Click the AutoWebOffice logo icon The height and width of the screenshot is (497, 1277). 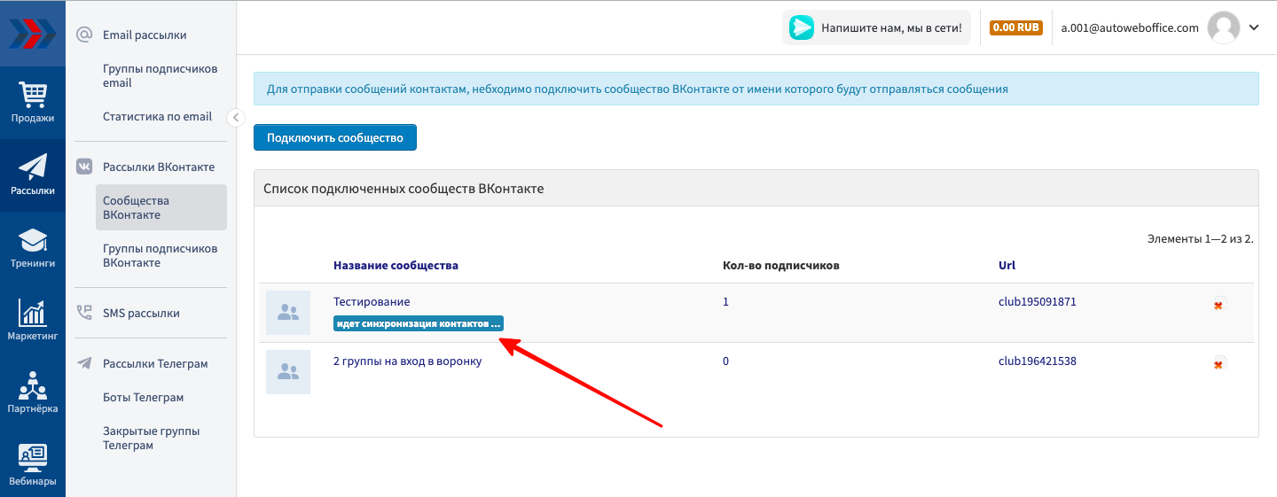point(33,34)
